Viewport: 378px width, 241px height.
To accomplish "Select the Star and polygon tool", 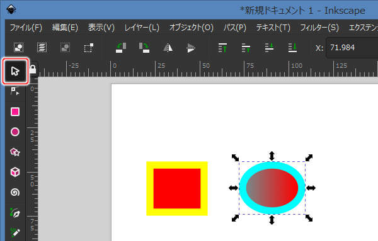I will pos(15,152).
